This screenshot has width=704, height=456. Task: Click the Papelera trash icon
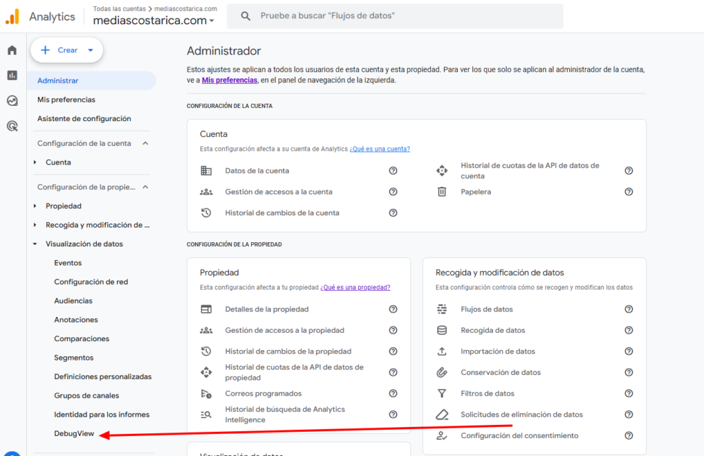[x=442, y=192]
